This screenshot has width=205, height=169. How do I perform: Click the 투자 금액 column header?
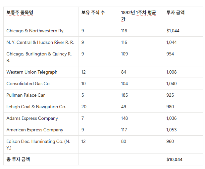(x=176, y=13)
